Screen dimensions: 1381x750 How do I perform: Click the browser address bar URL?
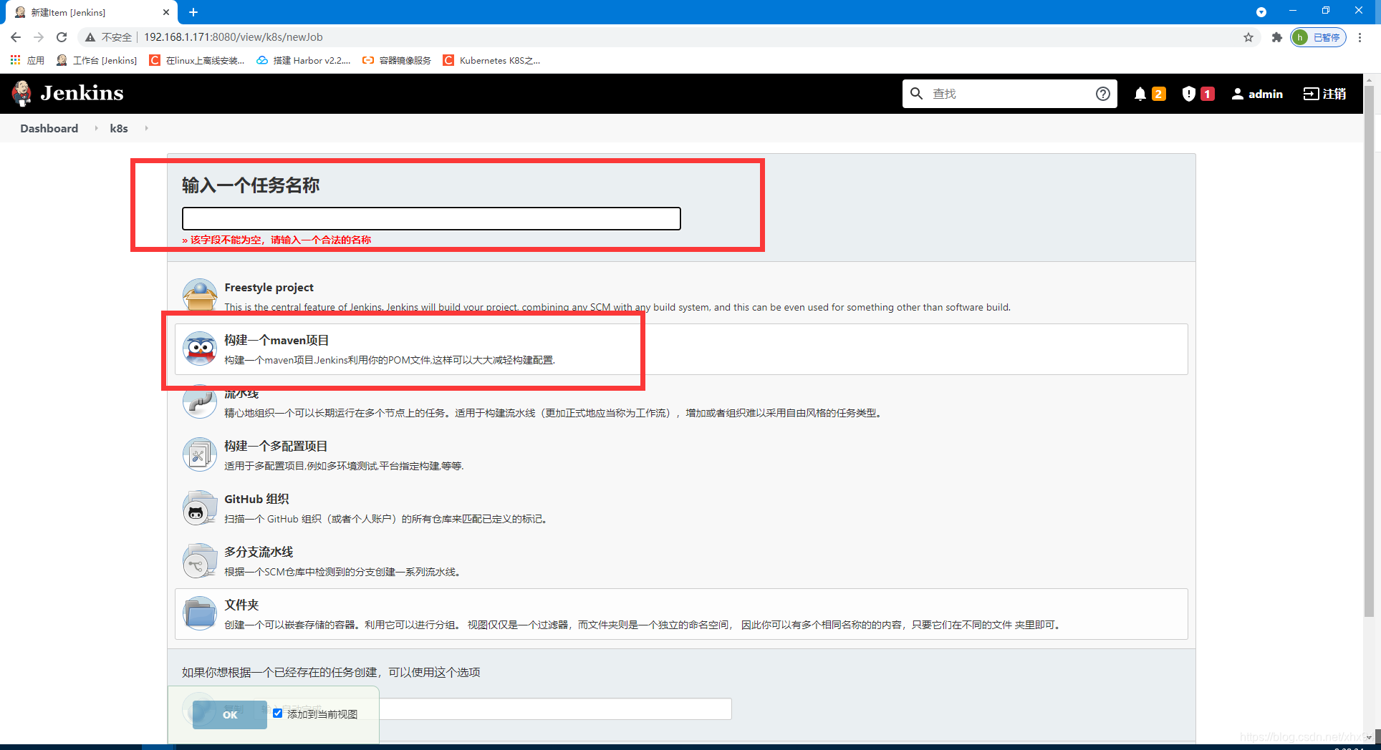point(234,37)
